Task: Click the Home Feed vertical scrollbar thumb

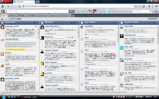Action: [x=38, y=33]
